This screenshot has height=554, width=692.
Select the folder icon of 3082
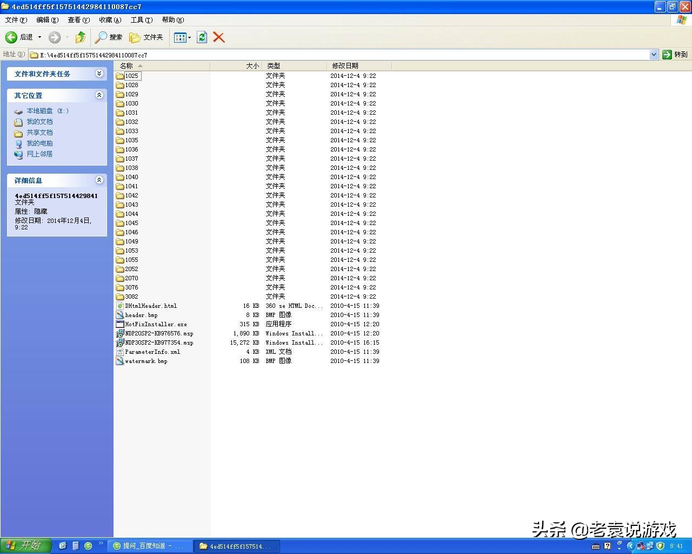pos(120,296)
